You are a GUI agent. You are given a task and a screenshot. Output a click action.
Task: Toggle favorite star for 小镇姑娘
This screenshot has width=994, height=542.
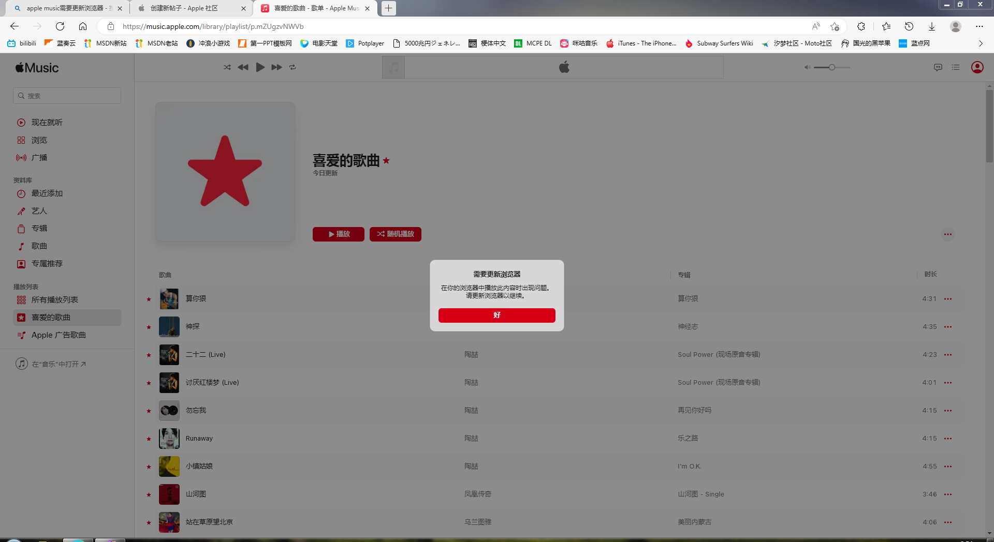coord(149,467)
